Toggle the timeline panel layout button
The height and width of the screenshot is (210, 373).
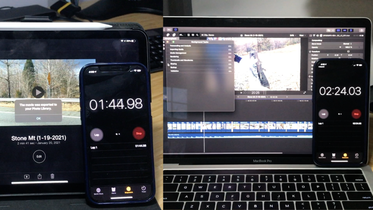[345, 30]
